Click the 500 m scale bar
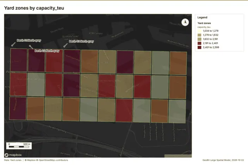The image size is (248, 165). tap(19, 146)
